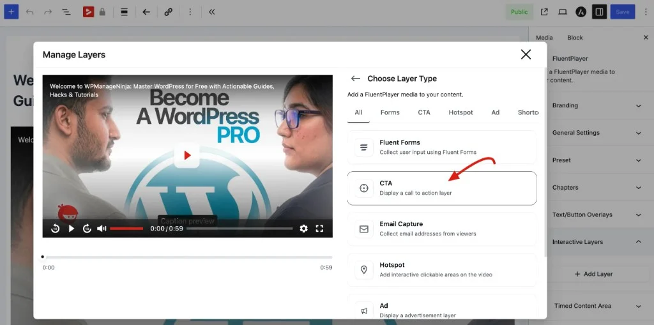Redo the last editor change

coord(48,11)
